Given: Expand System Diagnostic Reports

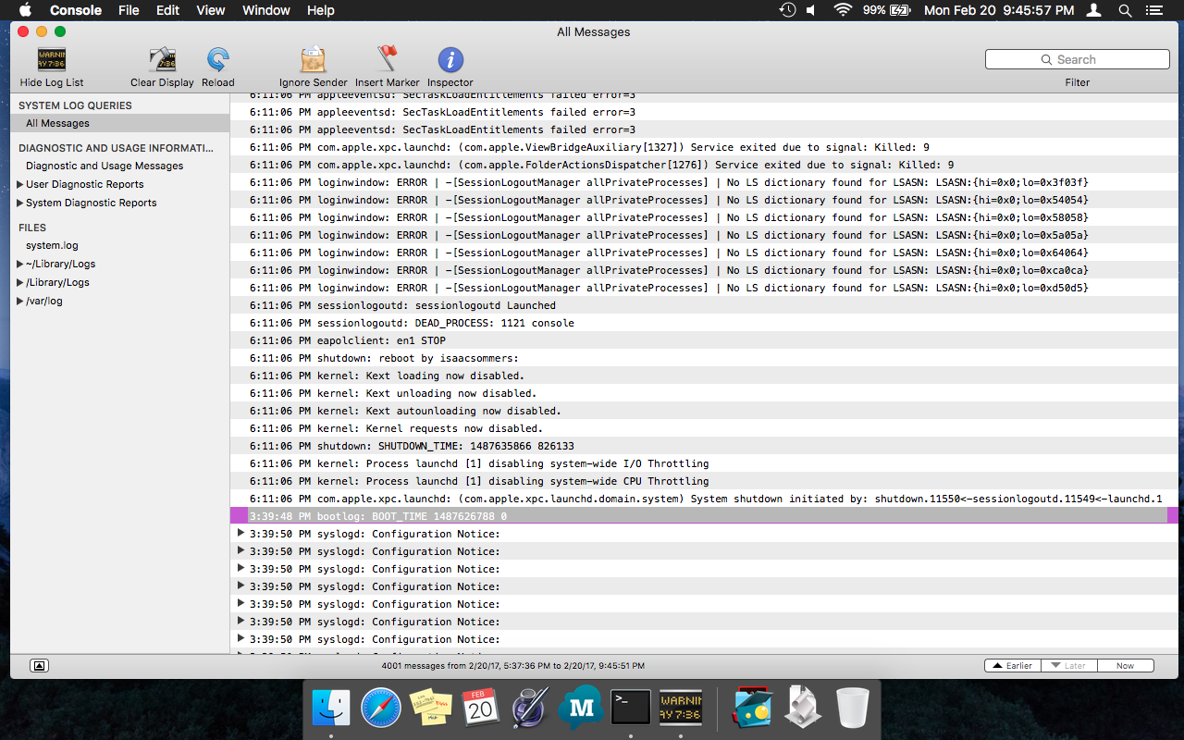Looking at the screenshot, I should click(x=20, y=203).
